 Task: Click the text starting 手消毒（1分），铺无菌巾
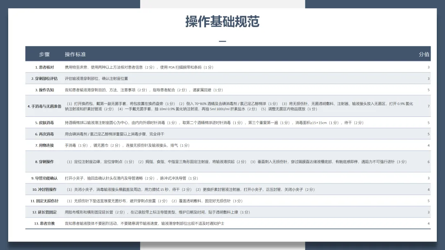[x=127, y=146]
